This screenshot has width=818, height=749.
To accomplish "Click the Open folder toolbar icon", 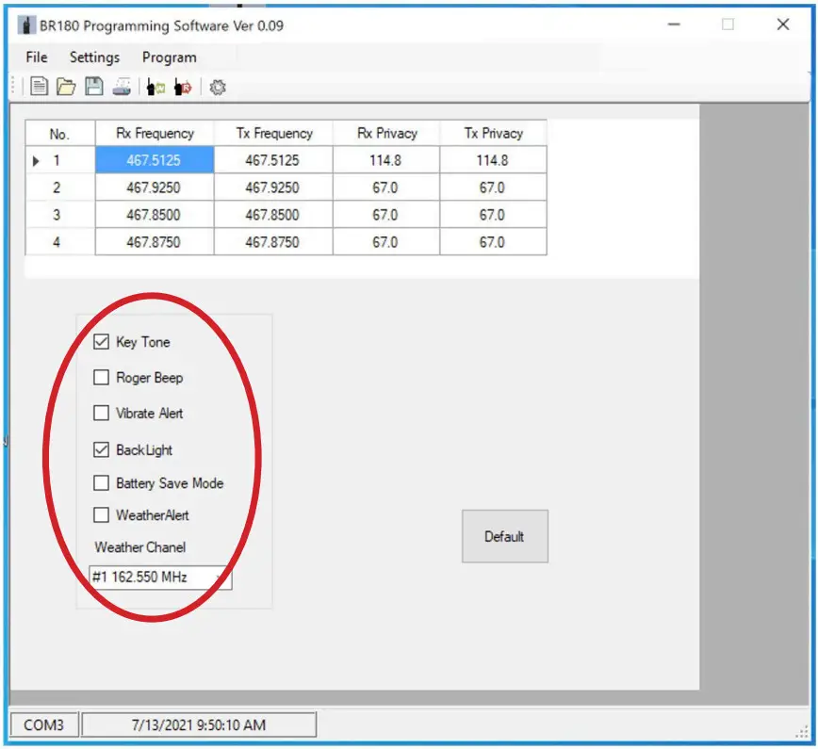I will (x=66, y=87).
